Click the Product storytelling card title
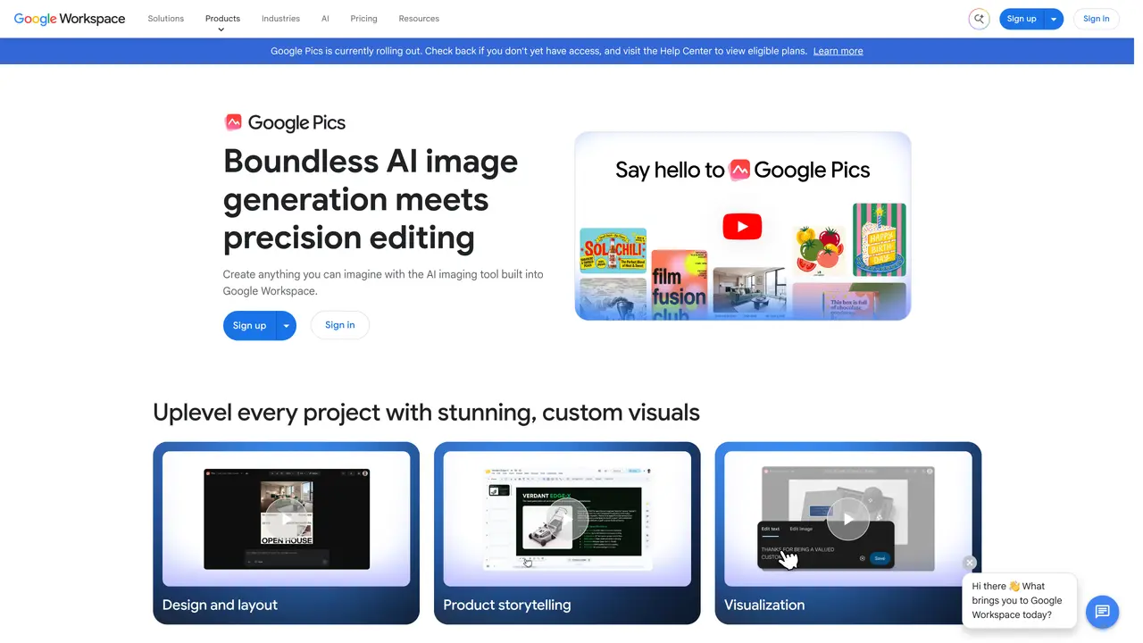The width and height of the screenshot is (1143, 643). point(506,605)
